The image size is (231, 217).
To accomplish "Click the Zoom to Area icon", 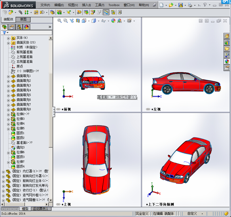I will [65, 21].
